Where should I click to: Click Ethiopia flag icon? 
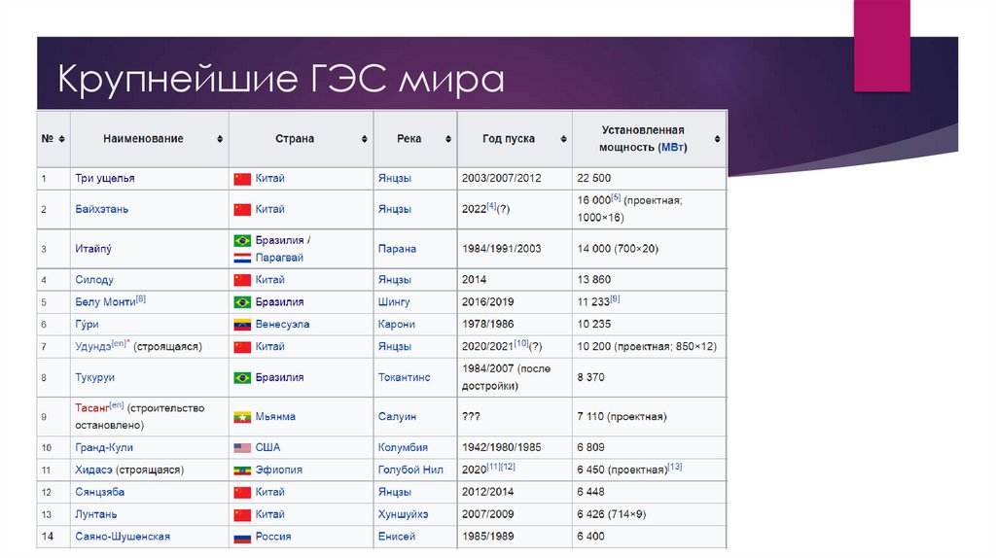(x=242, y=471)
